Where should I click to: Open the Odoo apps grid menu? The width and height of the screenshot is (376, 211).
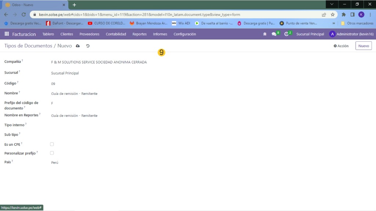tap(7, 34)
